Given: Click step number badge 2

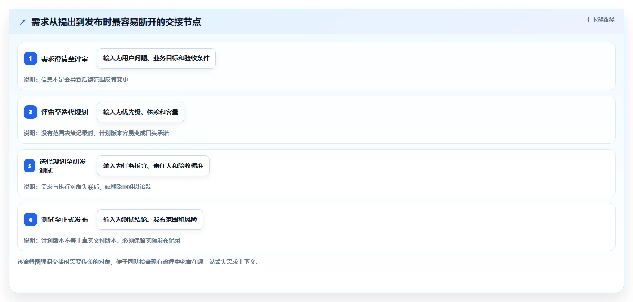Looking at the screenshot, I should [30, 112].
